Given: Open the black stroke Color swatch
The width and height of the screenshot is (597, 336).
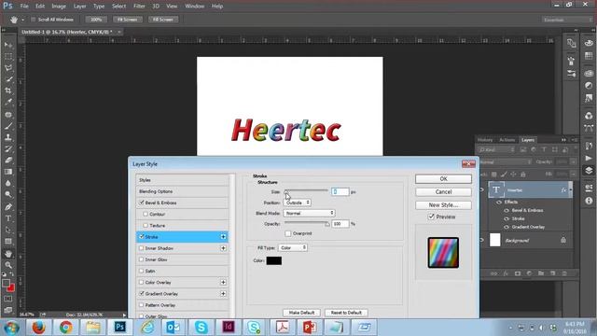Looking at the screenshot, I should (273, 260).
